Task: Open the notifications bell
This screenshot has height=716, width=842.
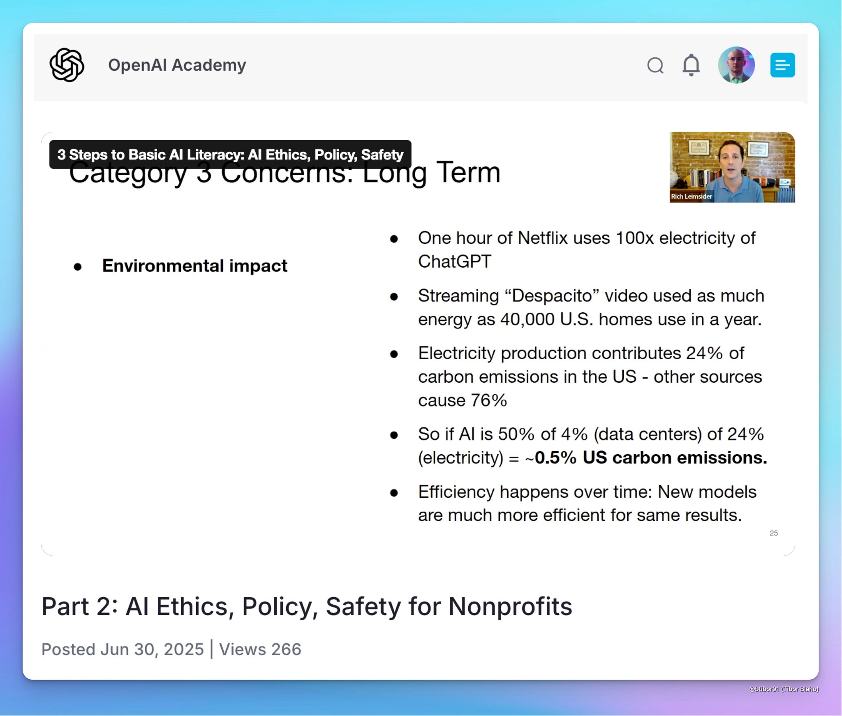Action: point(691,65)
